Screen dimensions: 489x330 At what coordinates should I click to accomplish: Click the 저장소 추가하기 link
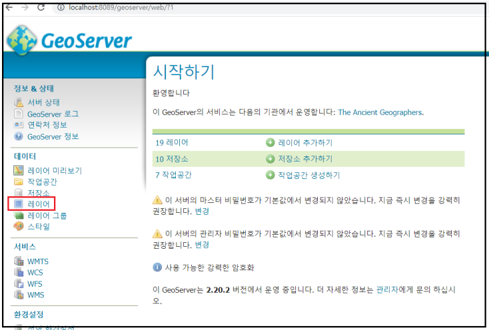click(x=305, y=159)
